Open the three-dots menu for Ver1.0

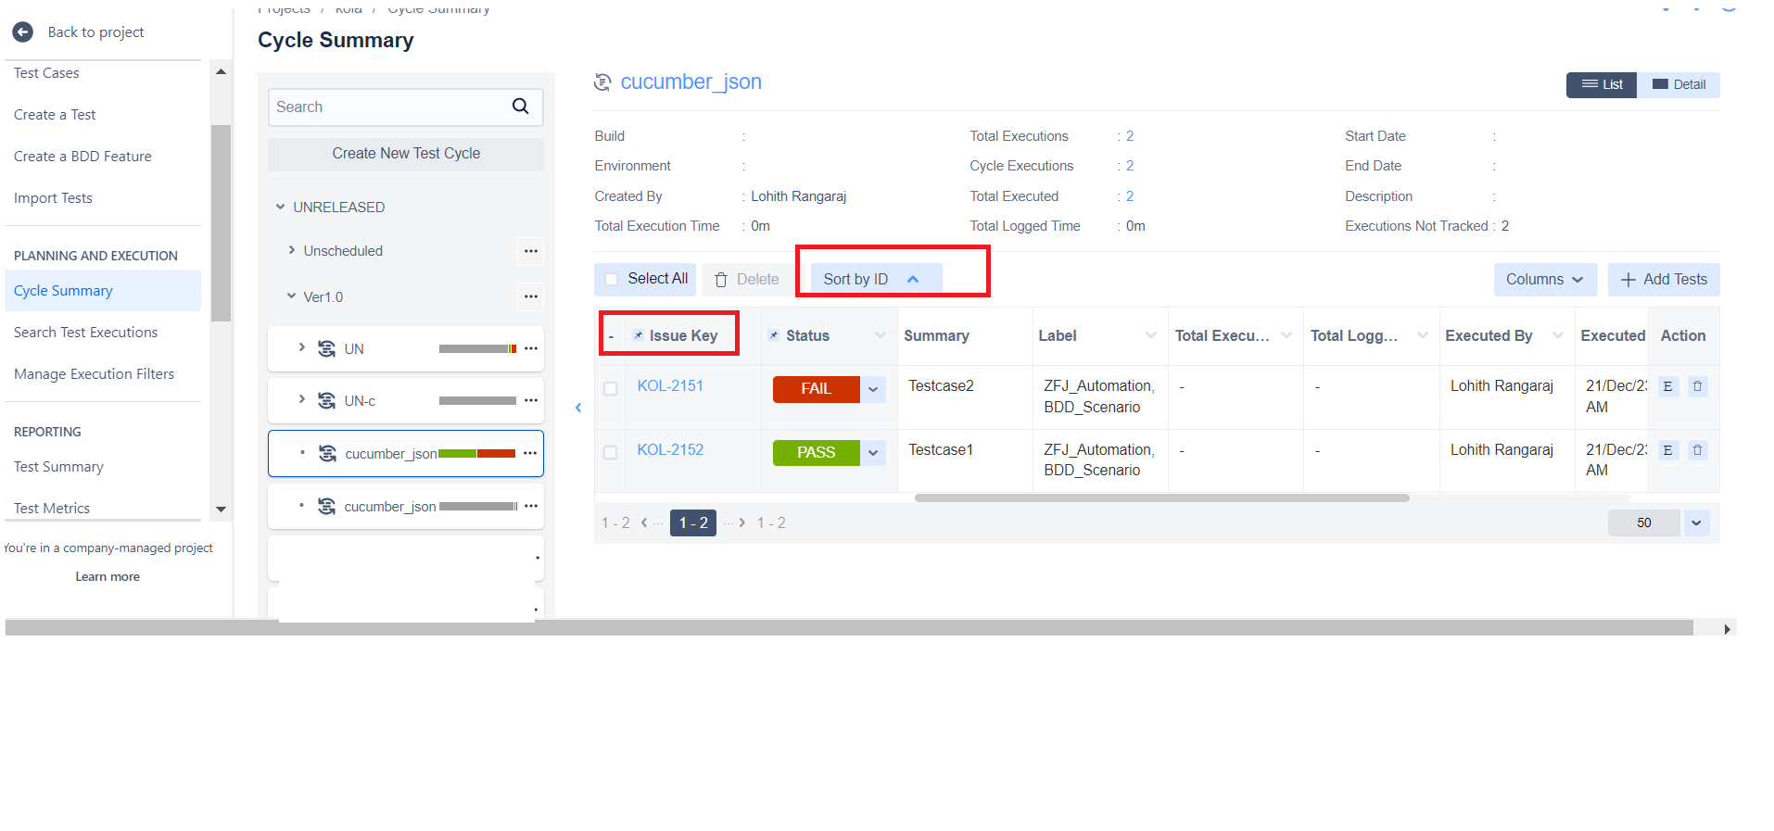(x=530, y=296)
